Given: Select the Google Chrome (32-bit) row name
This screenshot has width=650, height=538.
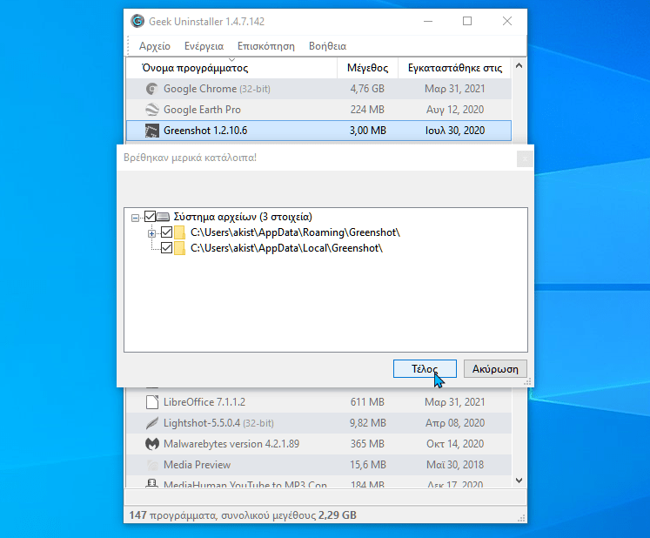Looking at the screenshot, I should point(217,89).
